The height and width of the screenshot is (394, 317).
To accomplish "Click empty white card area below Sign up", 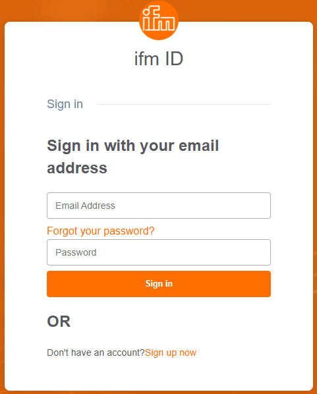I will (x=159, y=374).
